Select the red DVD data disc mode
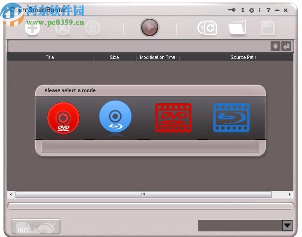Image resolution: width=302 pixels, height=237 pixels. 63,118
